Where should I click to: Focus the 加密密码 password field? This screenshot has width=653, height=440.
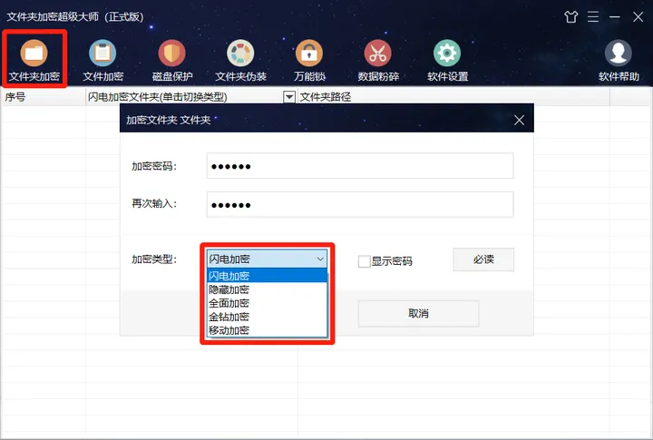[x=360, y=166]
